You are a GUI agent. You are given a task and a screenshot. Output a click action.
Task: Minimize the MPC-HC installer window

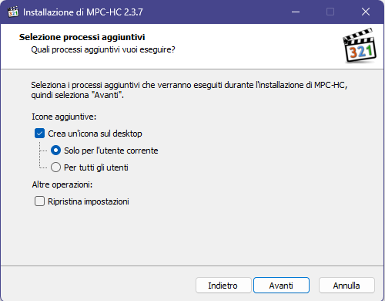coord(296,12)
